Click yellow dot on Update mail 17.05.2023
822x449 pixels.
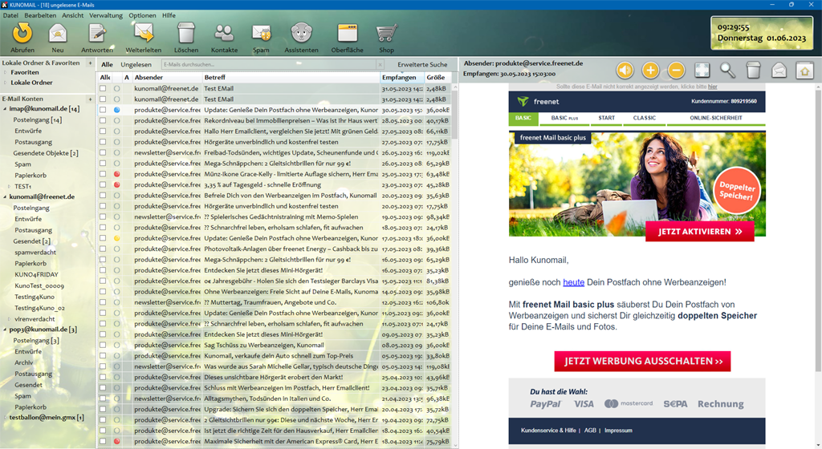click(x=117, y=238)
